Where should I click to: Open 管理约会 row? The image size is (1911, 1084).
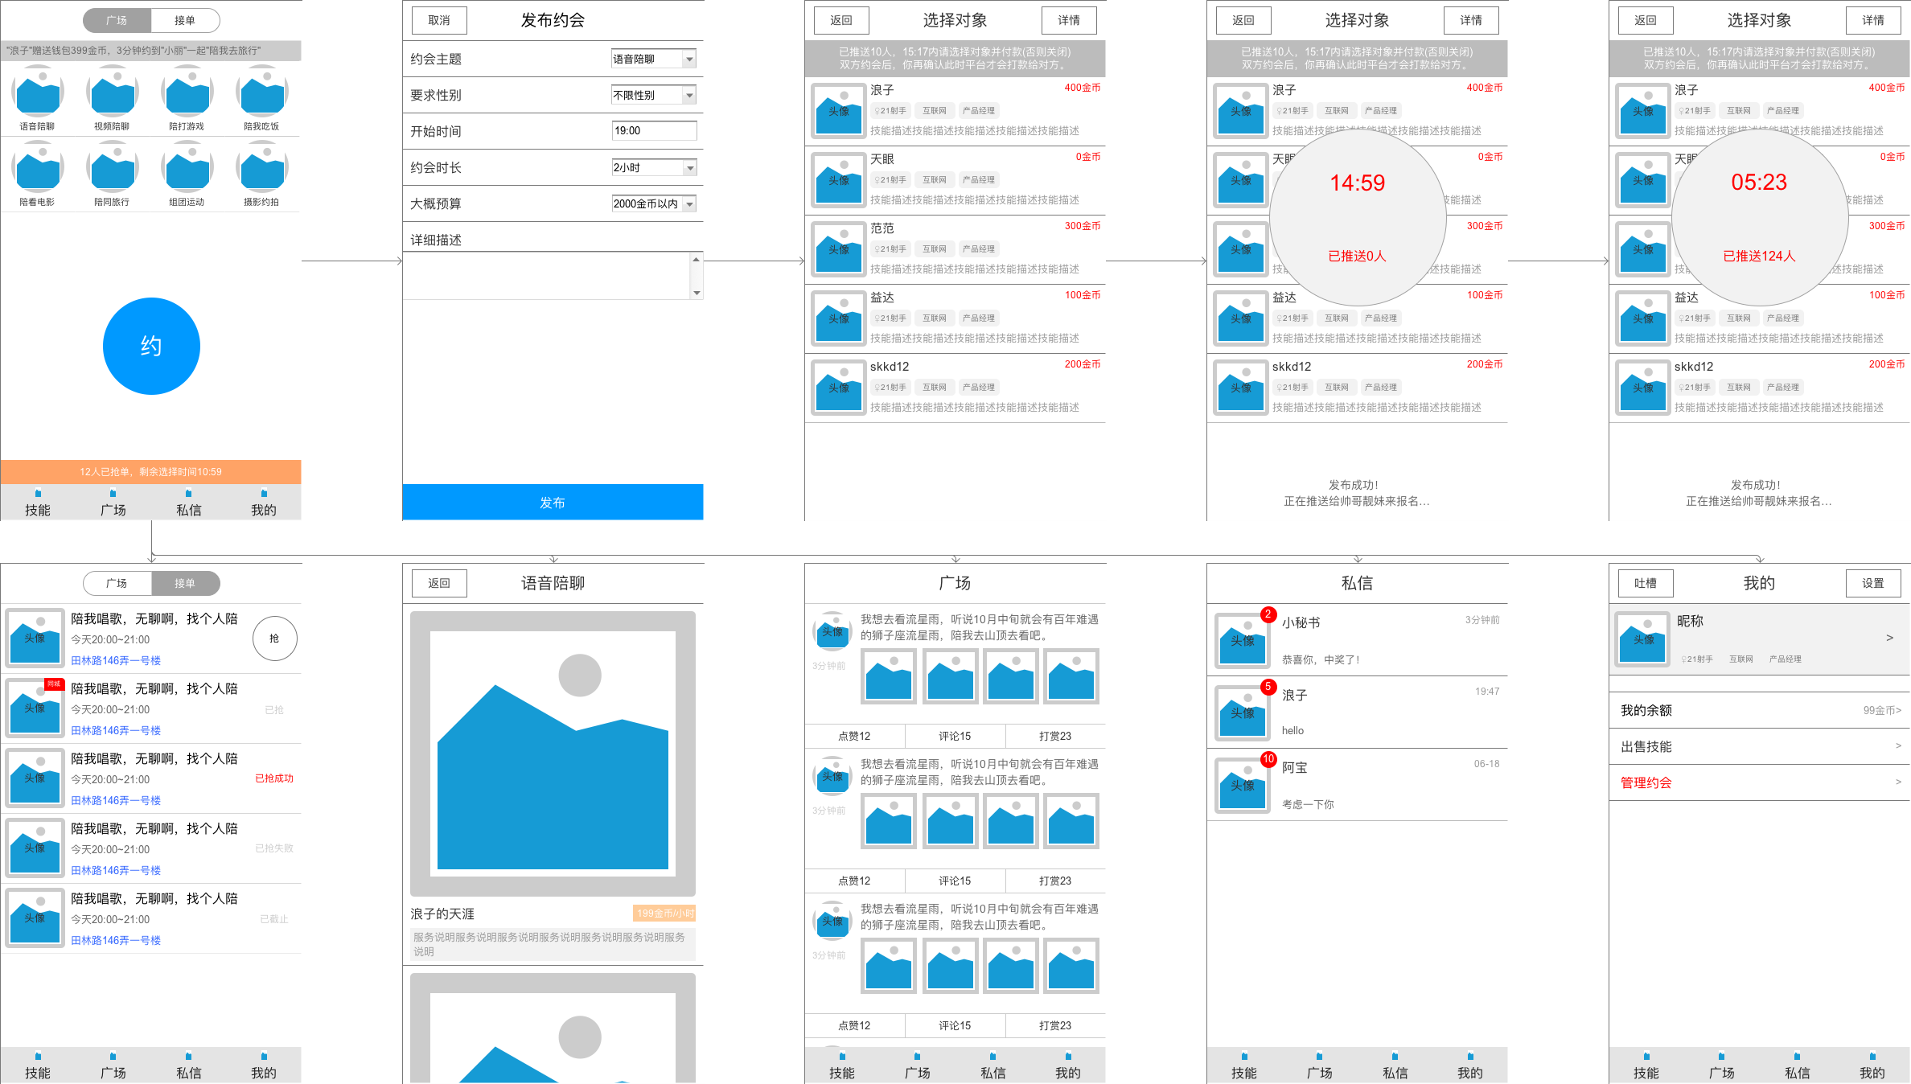(x=1759, y=782)
